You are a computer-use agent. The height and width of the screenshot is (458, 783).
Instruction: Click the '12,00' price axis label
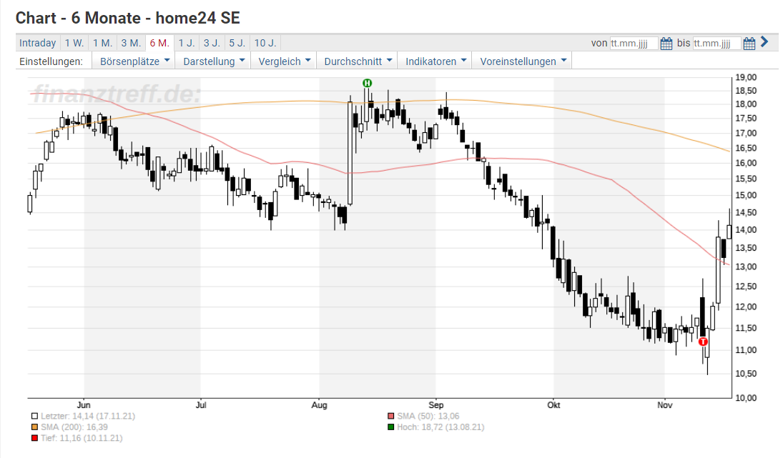746,307
